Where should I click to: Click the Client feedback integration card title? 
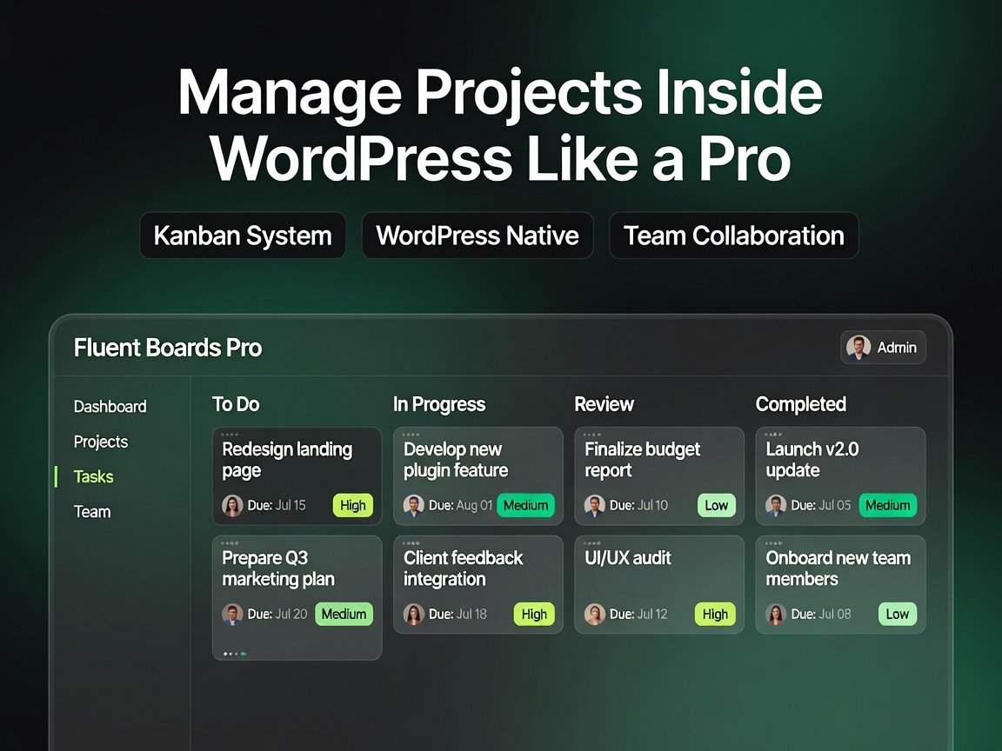[464, 568]
